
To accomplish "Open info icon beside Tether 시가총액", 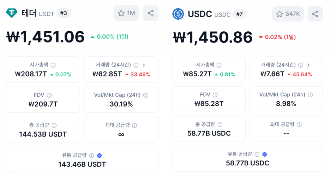I will 53,65.
